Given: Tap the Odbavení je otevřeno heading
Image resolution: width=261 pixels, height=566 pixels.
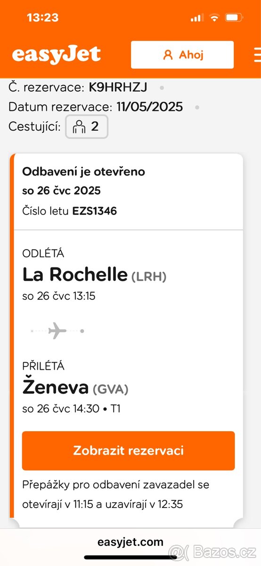Looking at the screenshot, I should [83, 172].
